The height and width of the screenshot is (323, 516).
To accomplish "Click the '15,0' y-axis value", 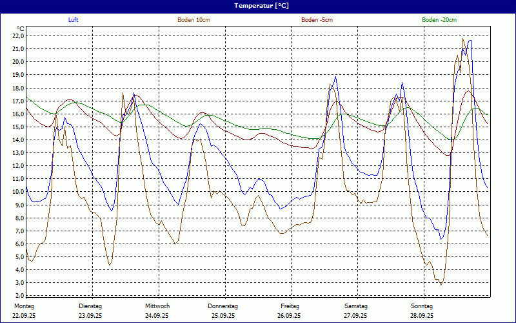I will tap(19, 127).
